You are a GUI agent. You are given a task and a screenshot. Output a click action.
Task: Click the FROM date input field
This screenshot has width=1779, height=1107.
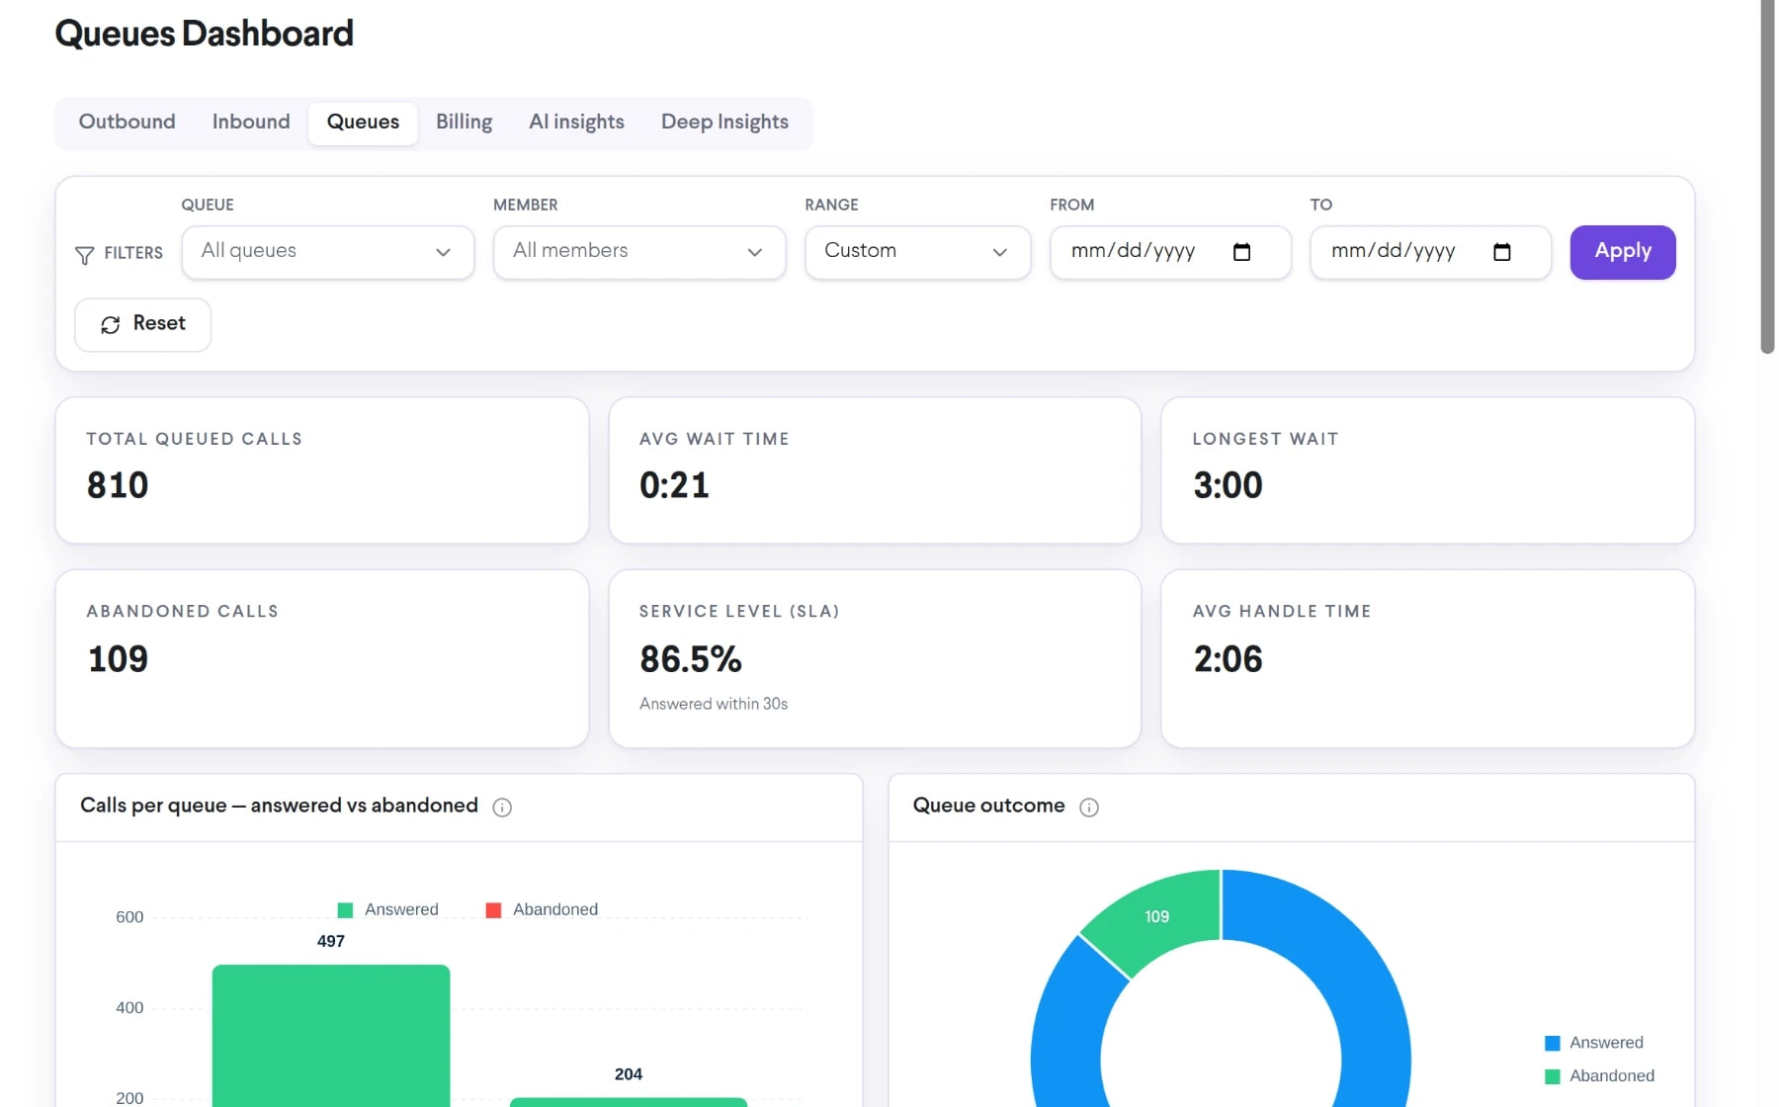pyautogui.click(x=1170, y=252)
